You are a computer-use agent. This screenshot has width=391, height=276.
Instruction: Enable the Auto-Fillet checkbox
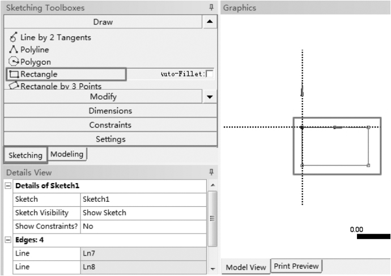(x=210, y=74)
